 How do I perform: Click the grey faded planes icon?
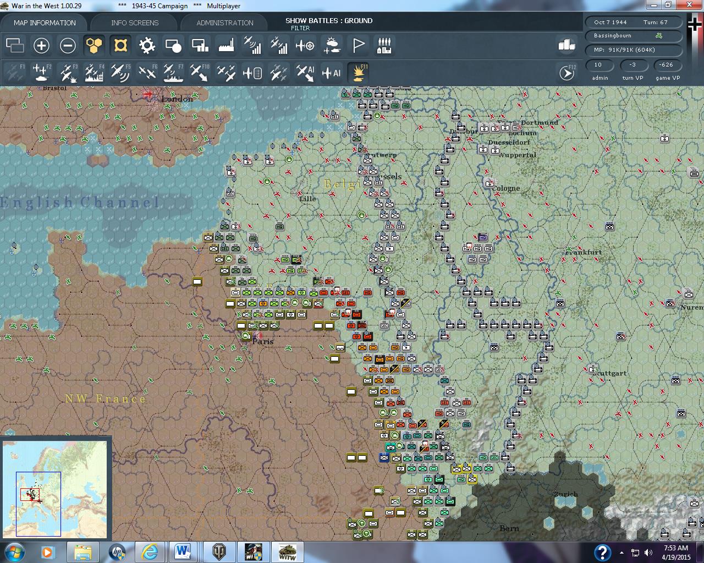(279, 73)
